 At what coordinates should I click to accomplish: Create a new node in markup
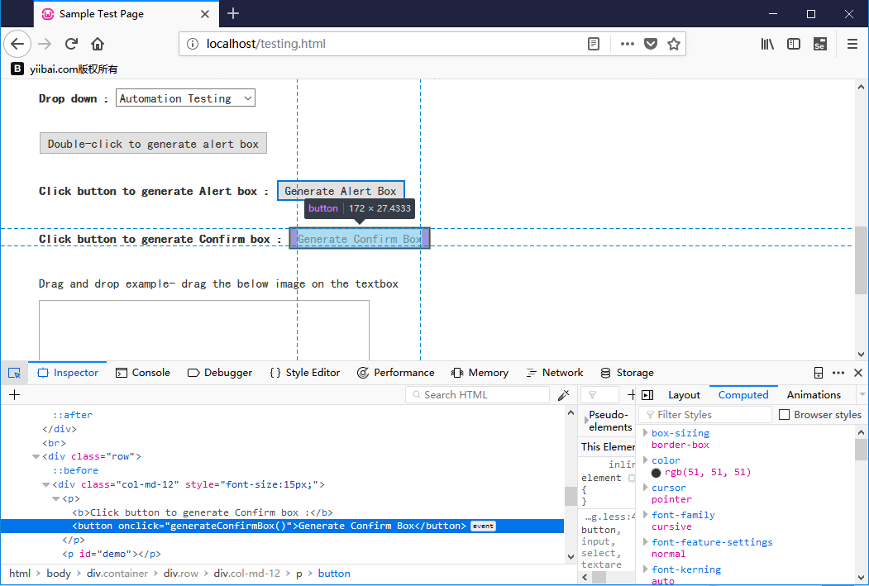14,394
